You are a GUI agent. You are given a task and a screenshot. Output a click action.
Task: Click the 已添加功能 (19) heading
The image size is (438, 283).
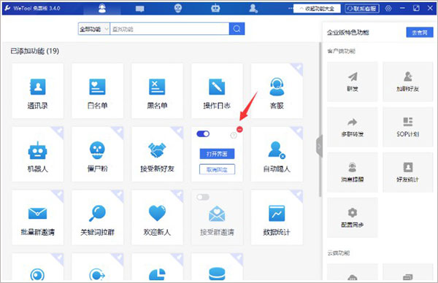[x=34, y=51]
